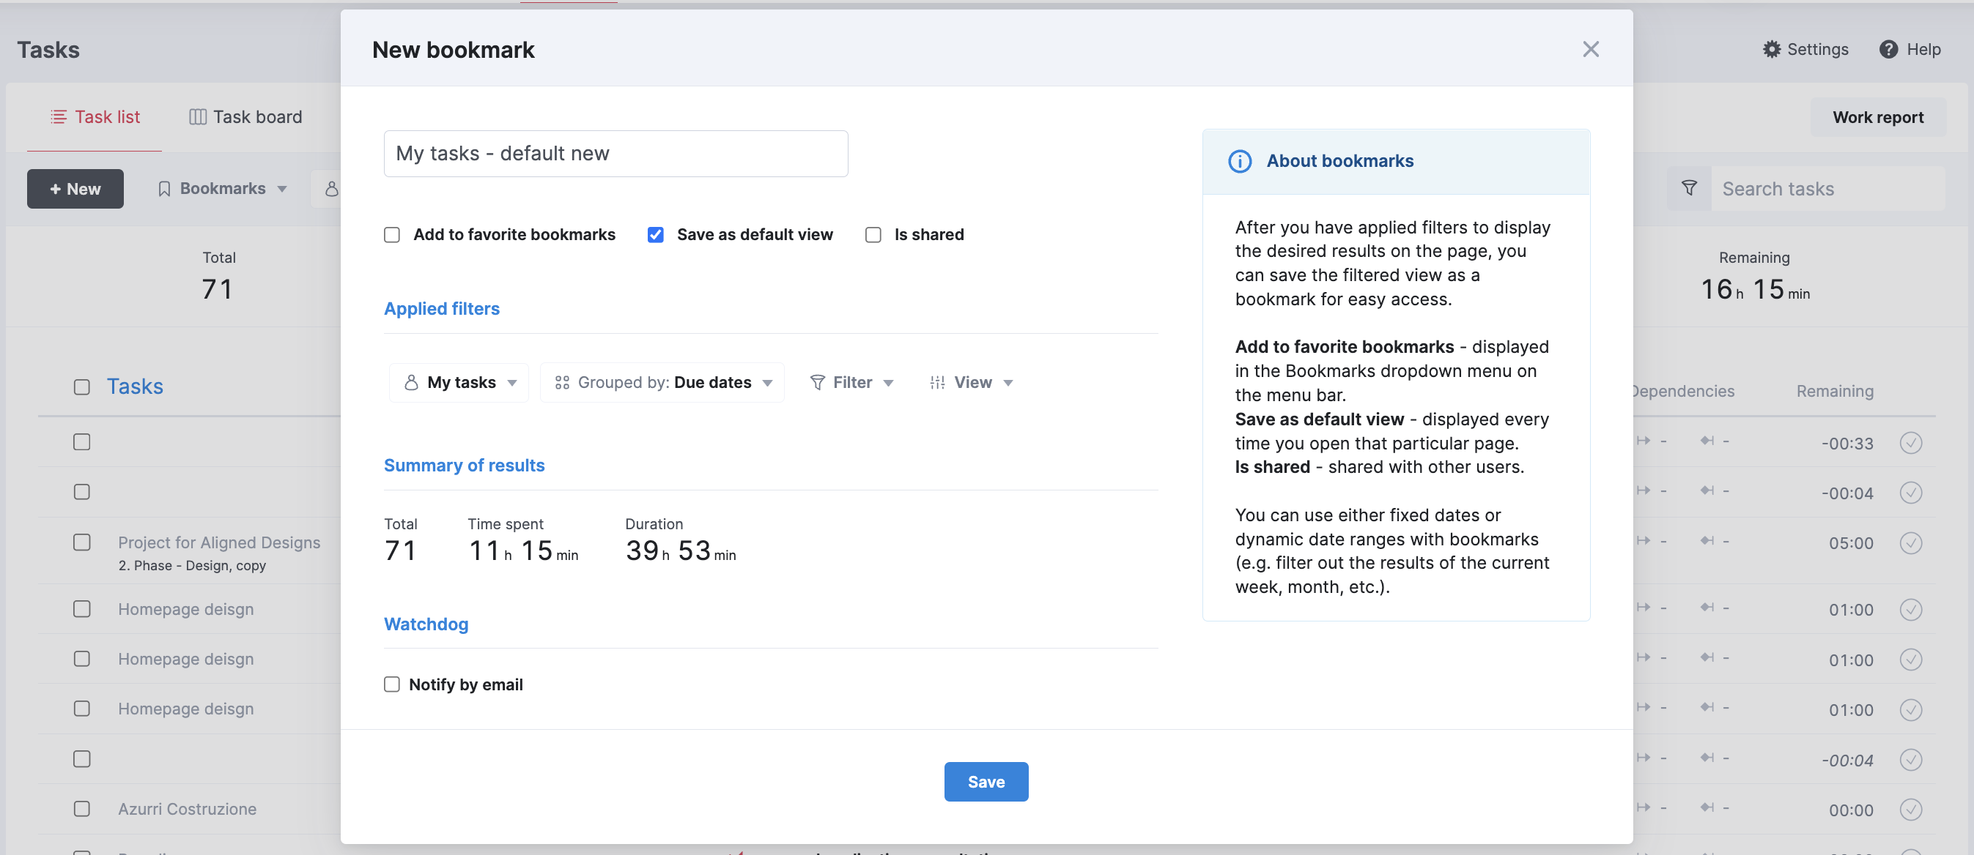Screen dimensions: 1974x855
Task: Close the New bookmark dialog
Action: pyautogui.click(x=1590, y=50)
